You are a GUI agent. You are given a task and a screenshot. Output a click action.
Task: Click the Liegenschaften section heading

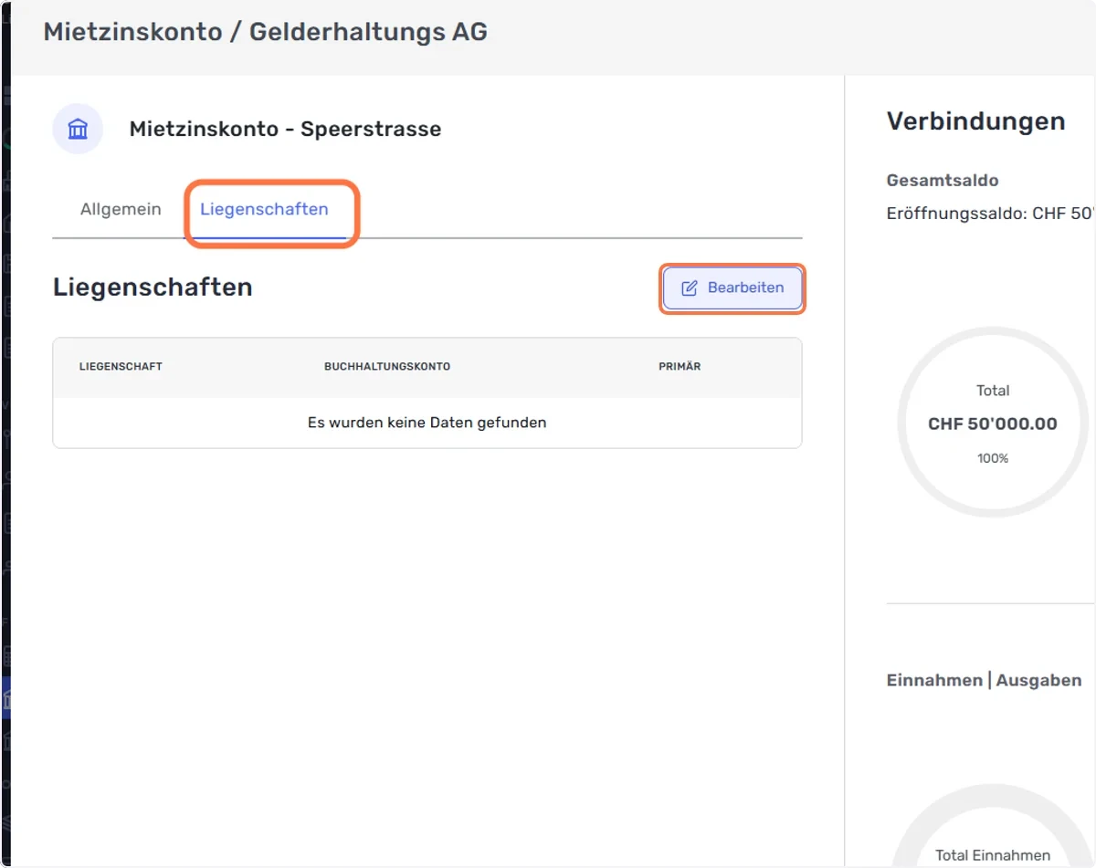(153, 288)
